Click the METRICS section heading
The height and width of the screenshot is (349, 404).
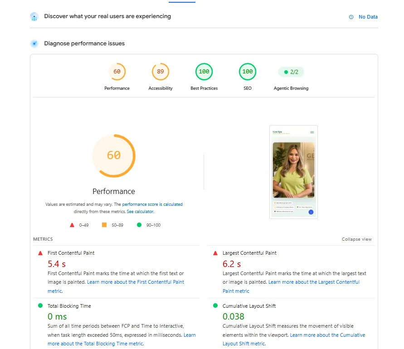point(43,239)
